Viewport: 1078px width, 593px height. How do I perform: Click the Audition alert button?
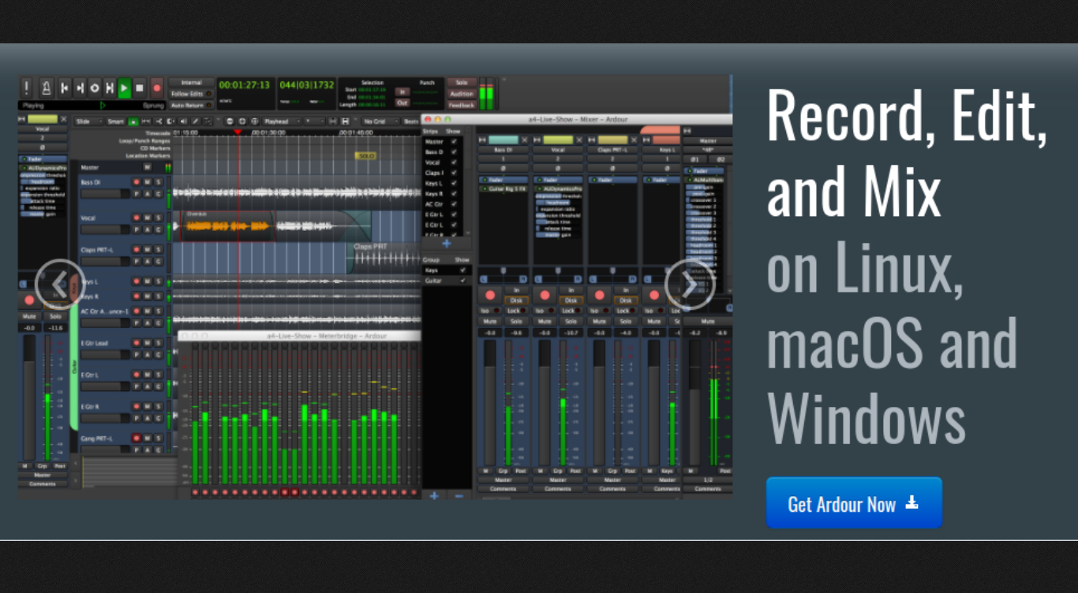click(x=462, y=94)
